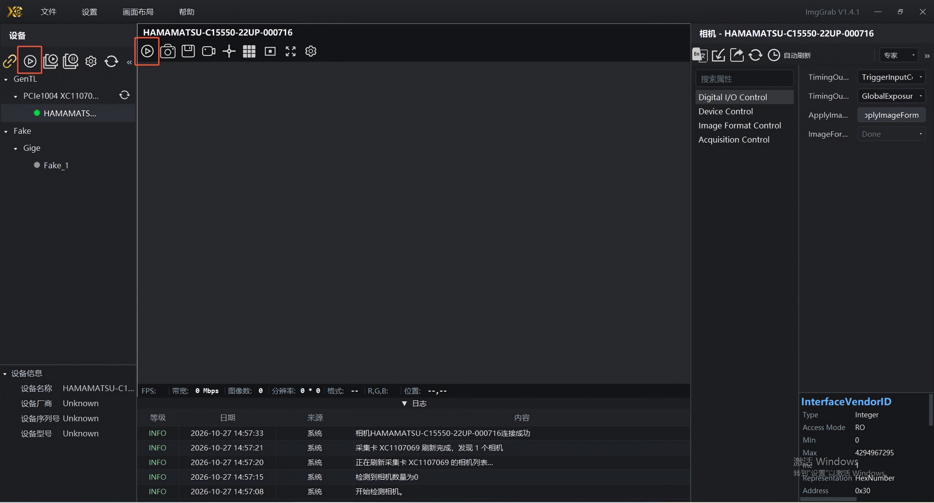
Task: Toggle the grid overlay icon
Action: (x=249, y=51)
